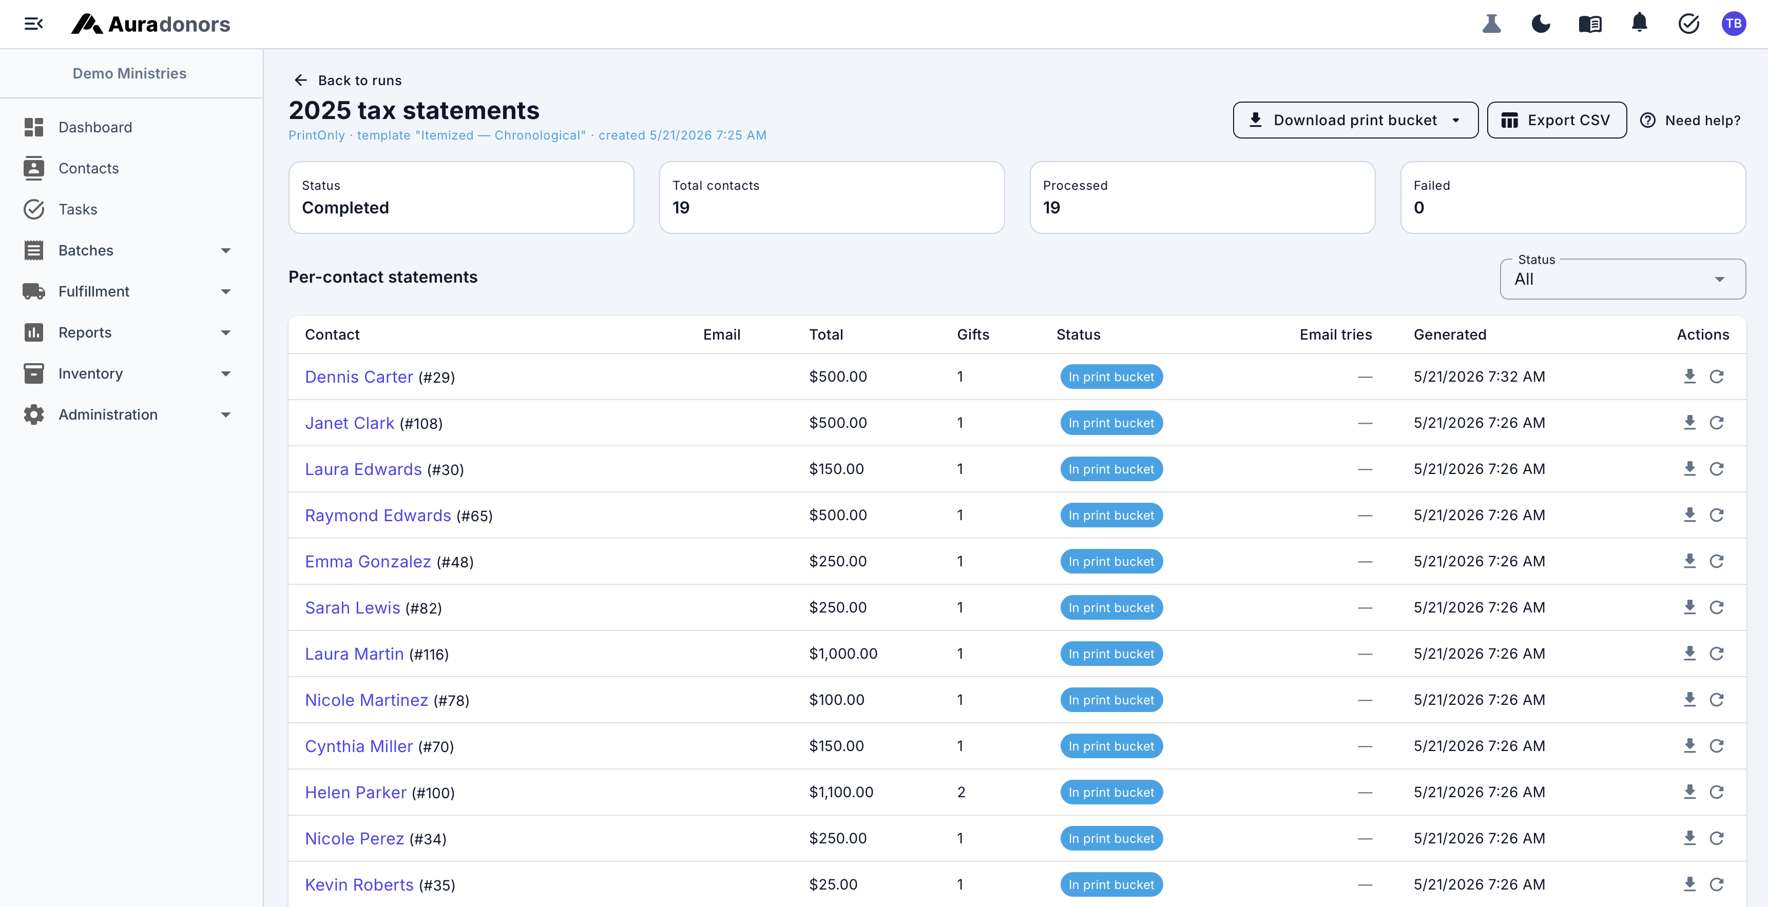Click Laura Martin's $1,000.00 total
The image size is (1768, 907).
tap(843, 654)
